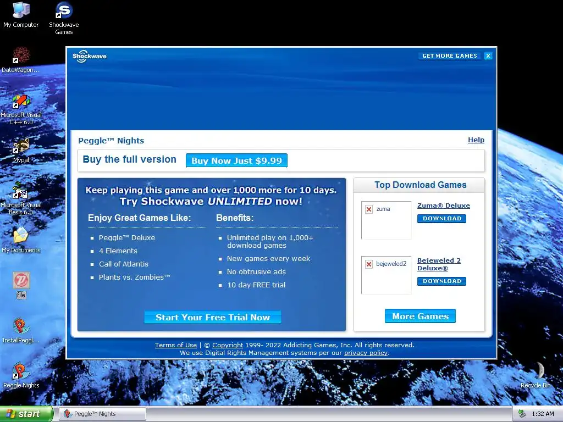Click the More Games button
Viewport: 563px width, 422px height.
coord(420,316)
